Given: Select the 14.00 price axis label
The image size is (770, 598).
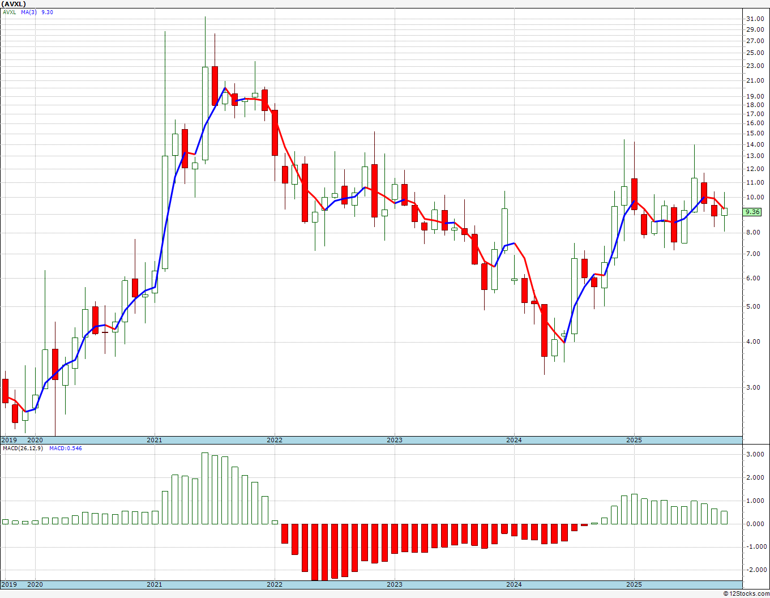Looking at the screenshot, I should point(755,144).
